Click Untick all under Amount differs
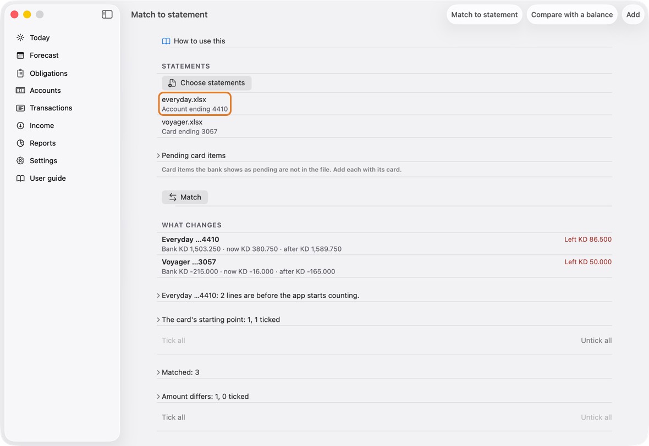 pyautogui.click(x=596, y=417)
